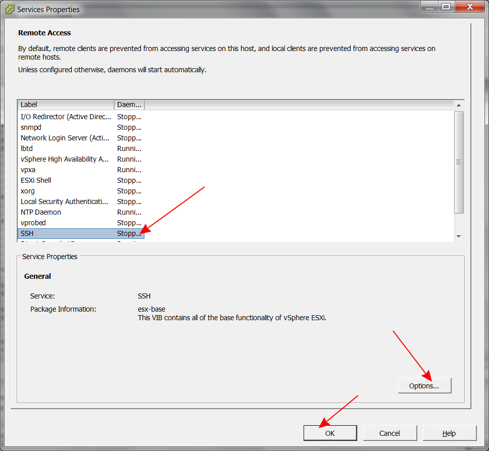The height and width of the screenshot is (451, 489).
Task: Open the Help button
Action: pos(449,433)
